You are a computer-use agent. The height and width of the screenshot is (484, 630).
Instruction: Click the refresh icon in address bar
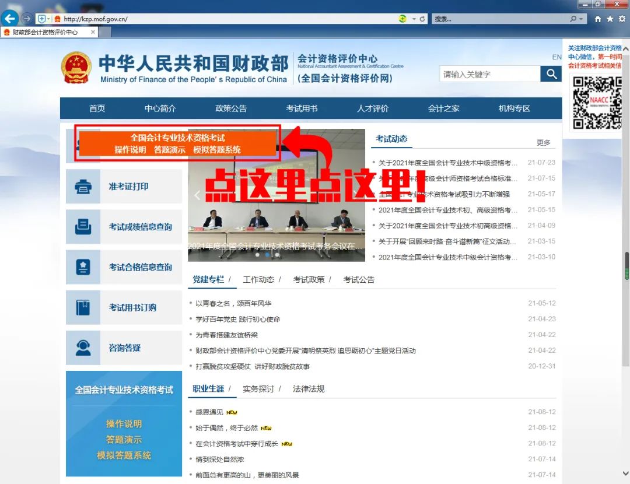click(x=422, y=19)
